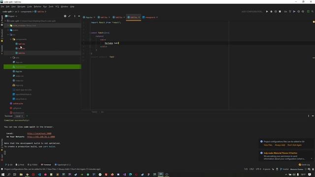Click the View Files notification link
The width and height of the screenshot is (315, 177).
coord(268,145)
